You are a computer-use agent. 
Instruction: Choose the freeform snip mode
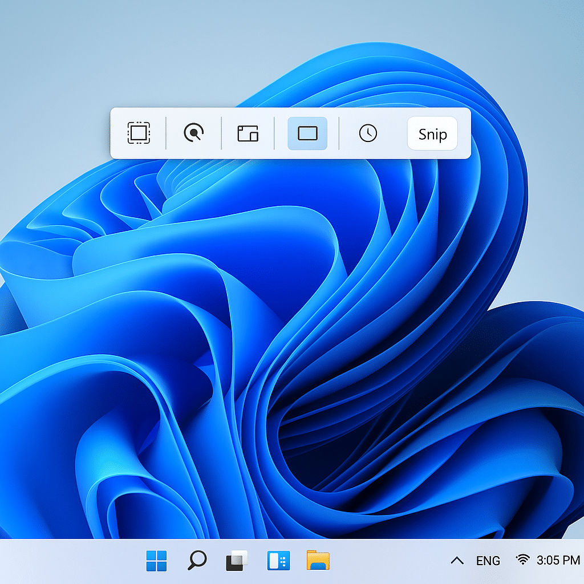[194, 132]
